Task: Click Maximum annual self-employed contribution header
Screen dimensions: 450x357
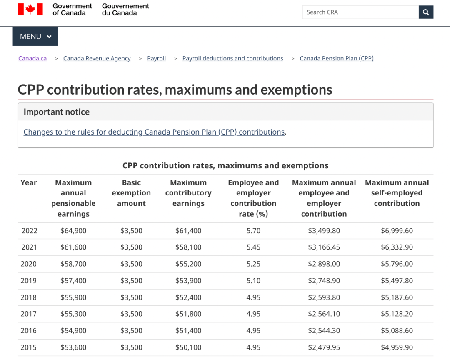Action: [397, 193]
